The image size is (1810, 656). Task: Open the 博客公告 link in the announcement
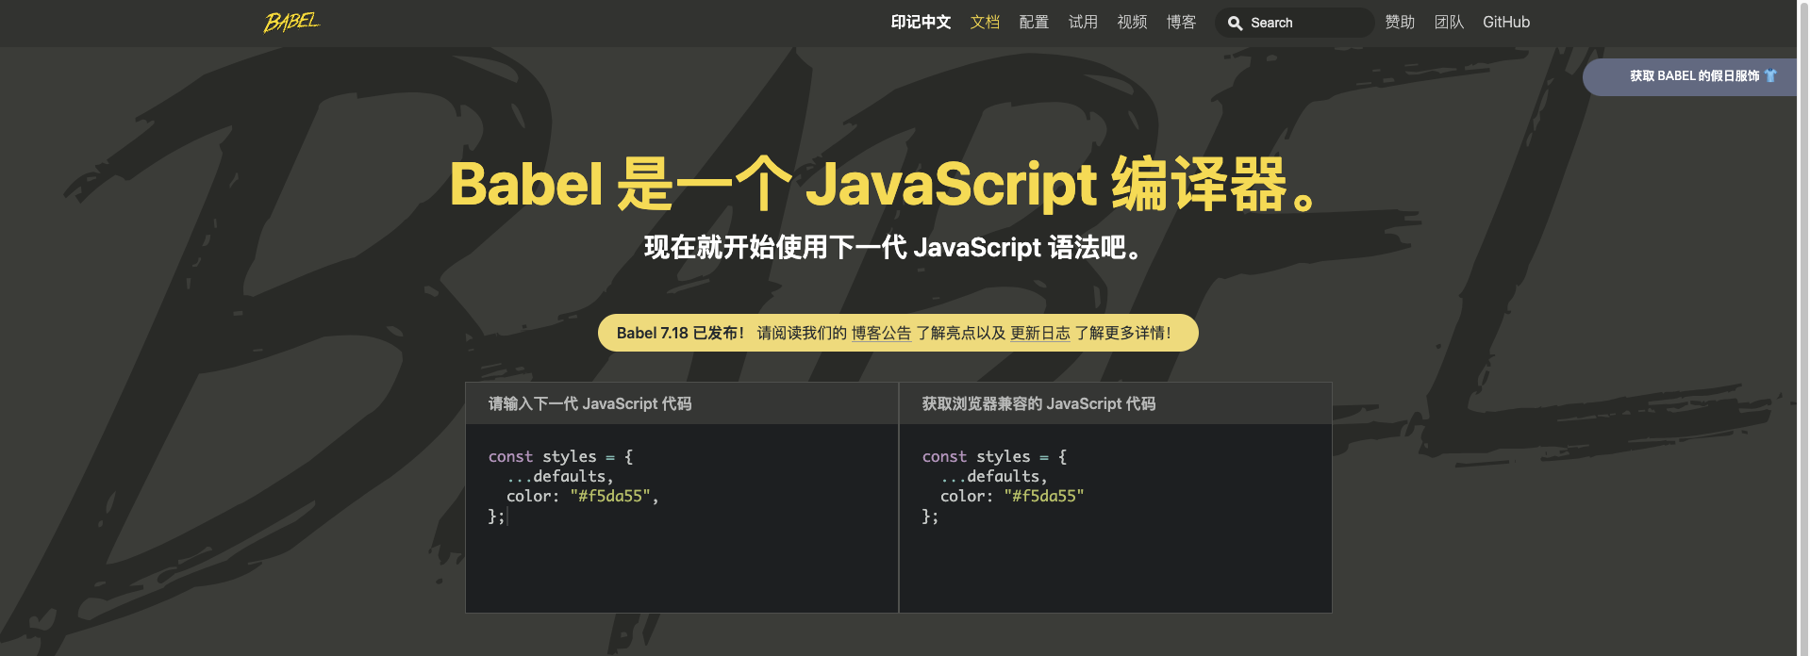tap(881, 334)
